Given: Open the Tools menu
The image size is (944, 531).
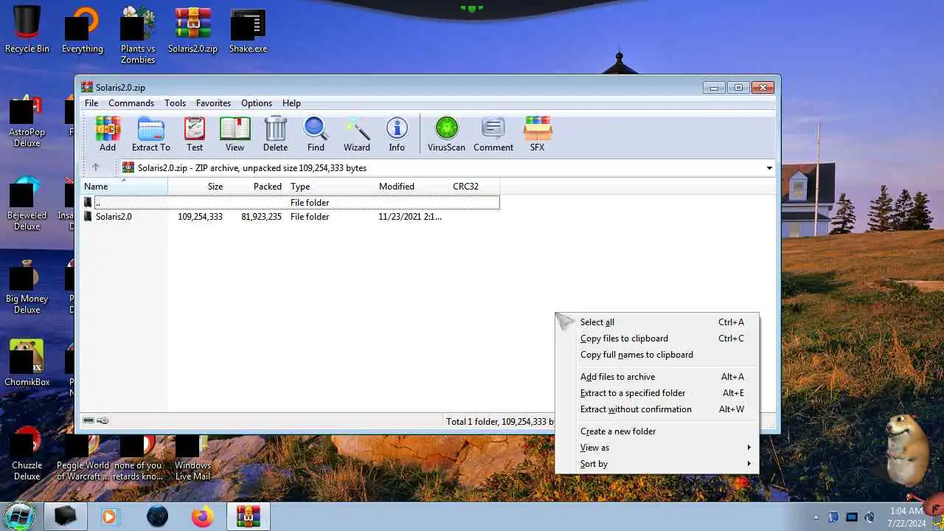Looking at the screenshot, I should (x=175, y=103).
